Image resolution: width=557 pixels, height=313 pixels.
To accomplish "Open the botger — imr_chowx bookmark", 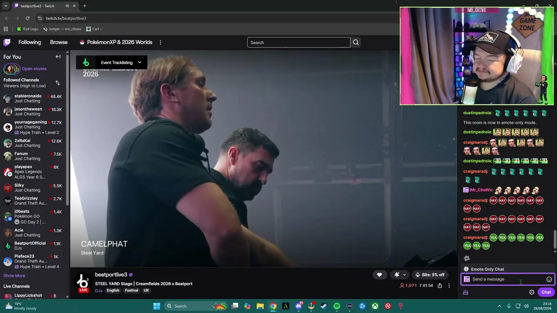I will tap(62, 29).
